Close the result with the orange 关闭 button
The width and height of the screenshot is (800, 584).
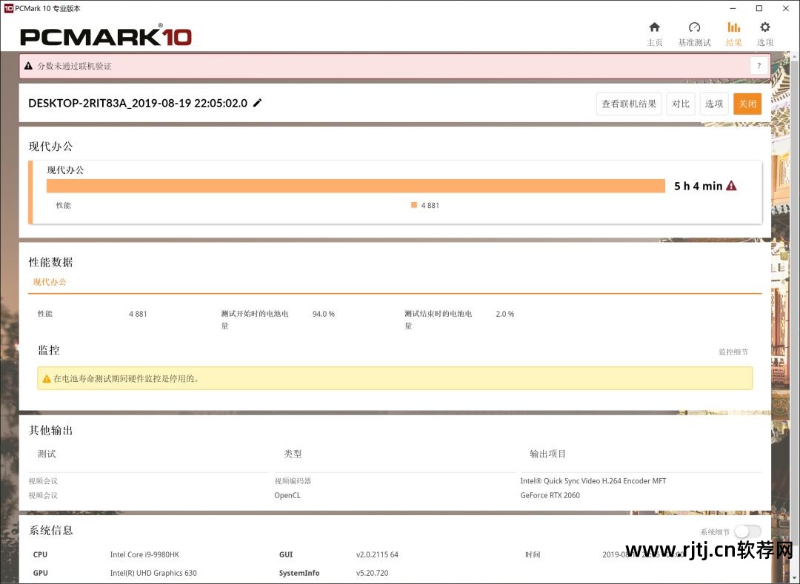(747, 104)
